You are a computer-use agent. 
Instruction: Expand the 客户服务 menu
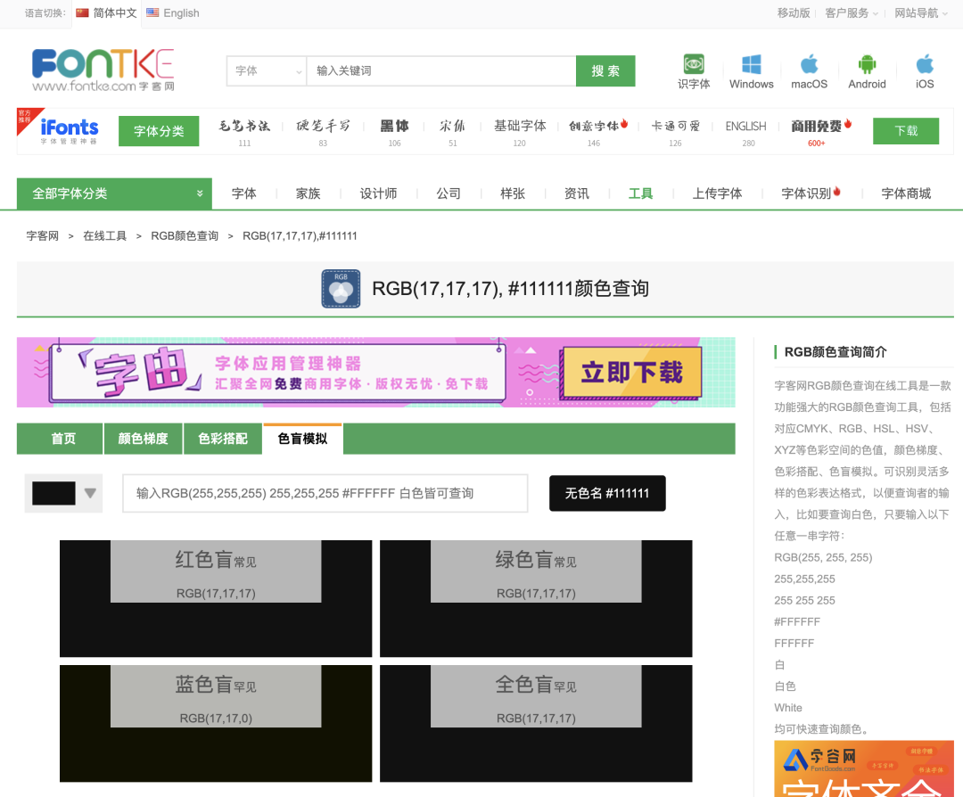pos(852,12)
